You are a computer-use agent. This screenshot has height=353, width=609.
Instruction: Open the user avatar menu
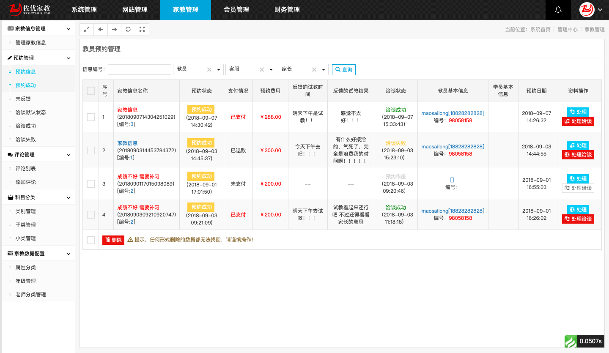tap(590, 10)
